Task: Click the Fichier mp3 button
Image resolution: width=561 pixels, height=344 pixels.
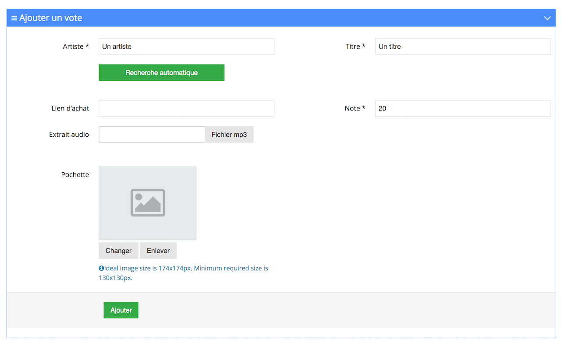Action: [229, 135]
